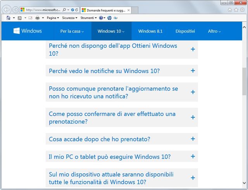This screenshot has height=190, width=248.
Task: Click the blue arrows icon after HP
Action: [115, 18]
